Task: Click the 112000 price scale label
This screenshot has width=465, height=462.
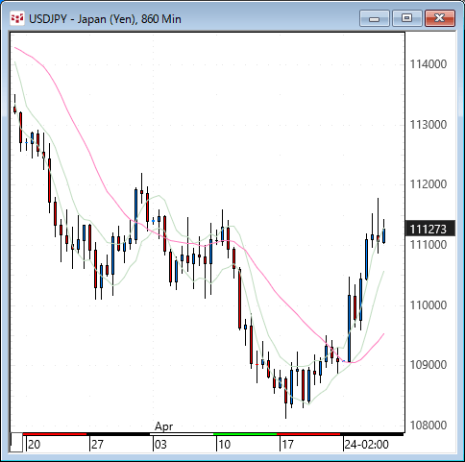Action: pyautogui.click(x=428, y=184)
